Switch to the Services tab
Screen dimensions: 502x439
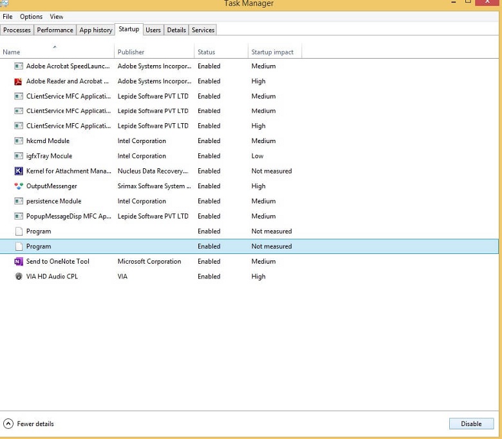click(203, 30)
